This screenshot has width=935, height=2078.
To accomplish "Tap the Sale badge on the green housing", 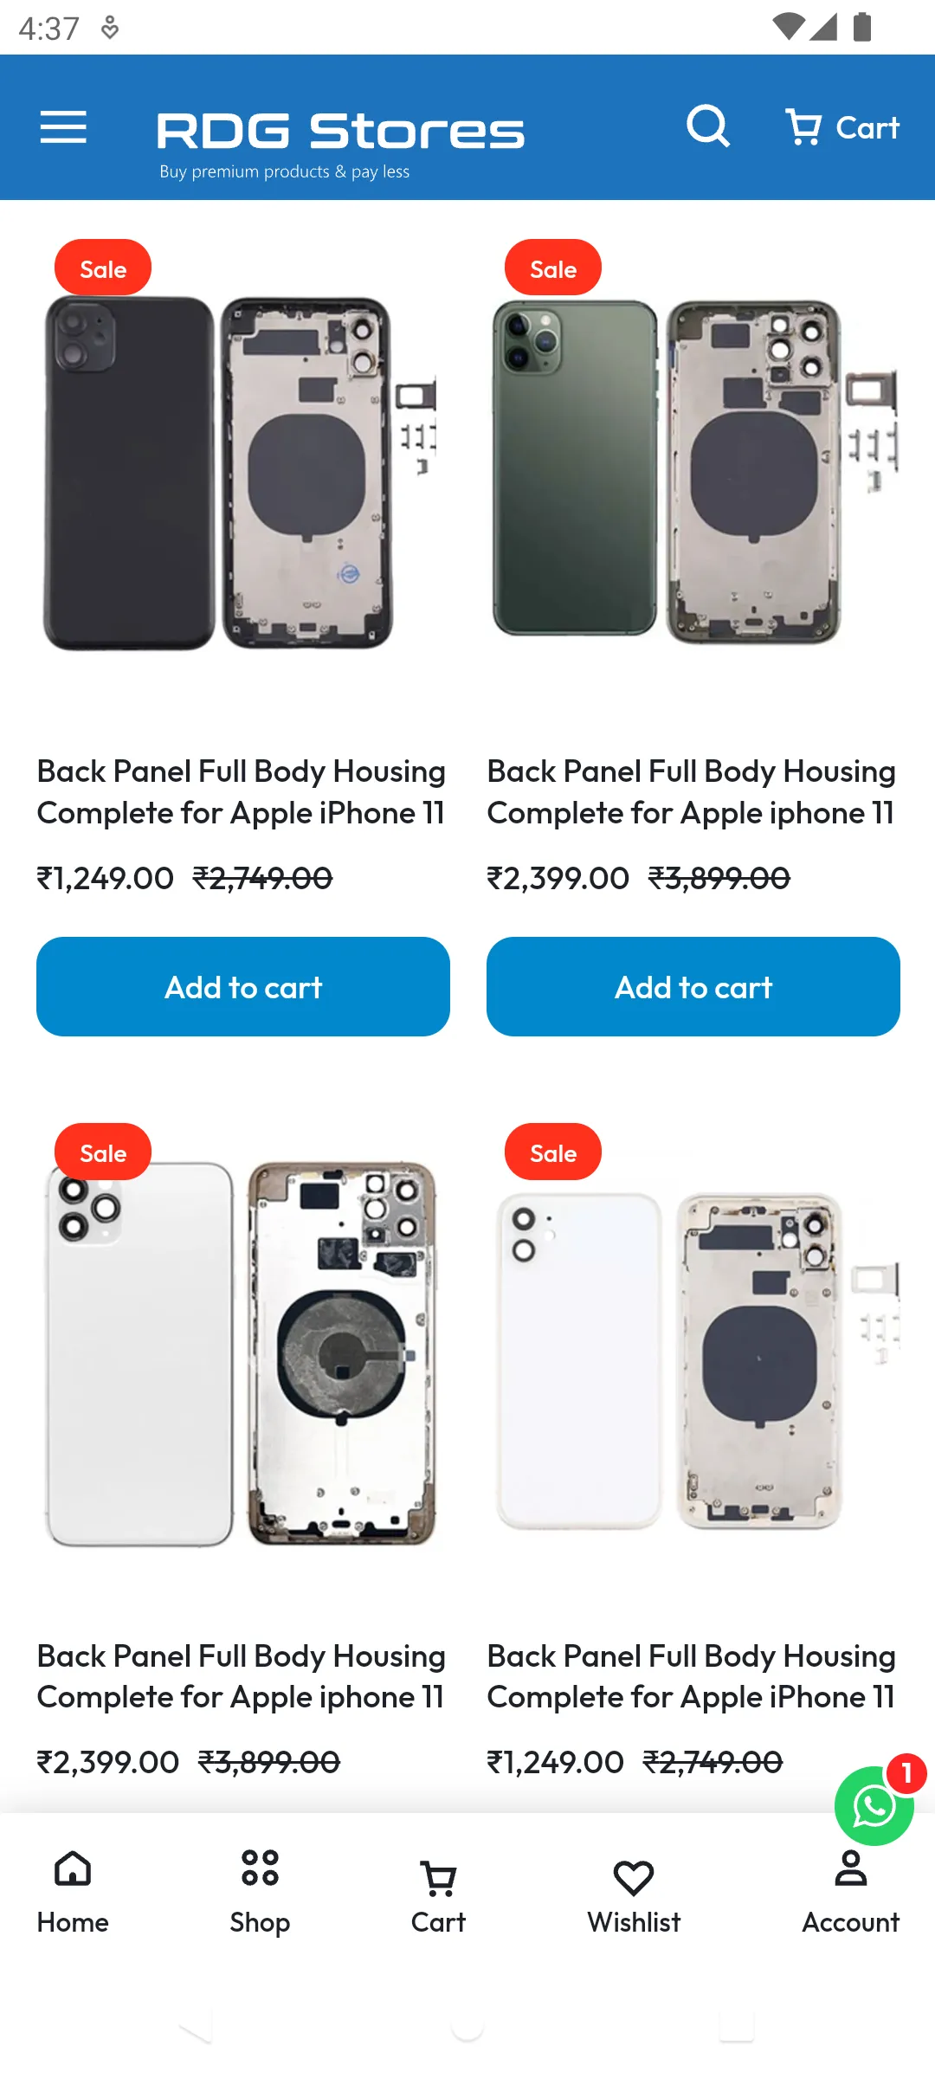I will [x=552, y=268].
